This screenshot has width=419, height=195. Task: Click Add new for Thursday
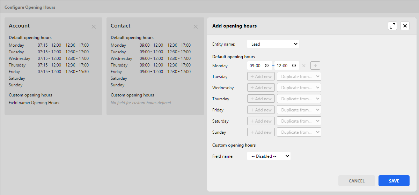click(x=261, y=99)
